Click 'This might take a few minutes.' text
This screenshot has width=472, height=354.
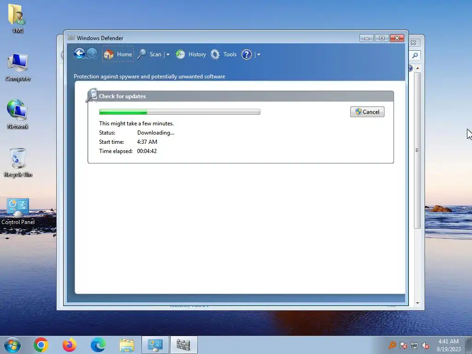coord(136,124)
